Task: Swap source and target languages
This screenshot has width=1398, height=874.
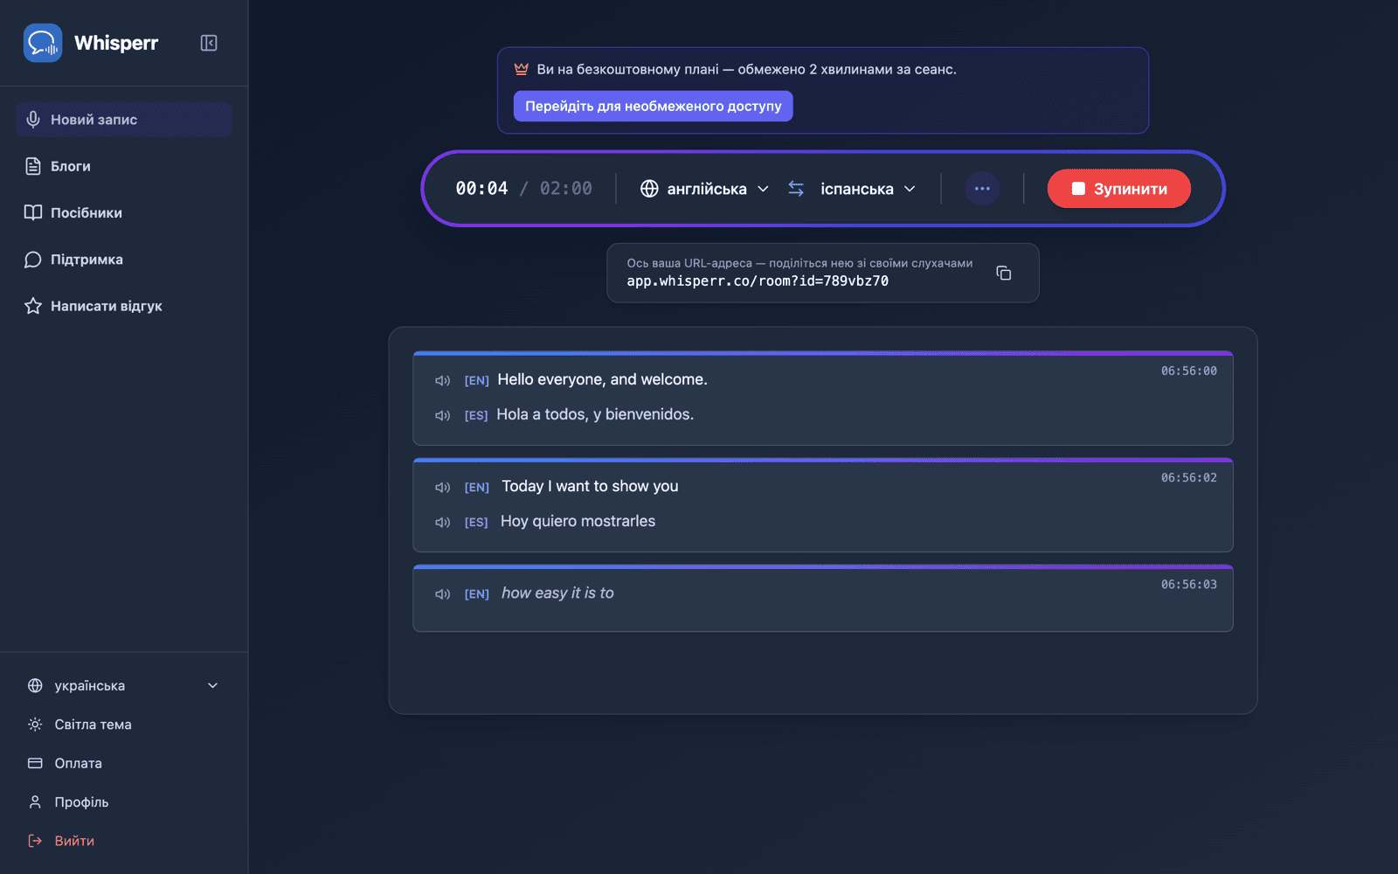Action: [x=796, y=189]
